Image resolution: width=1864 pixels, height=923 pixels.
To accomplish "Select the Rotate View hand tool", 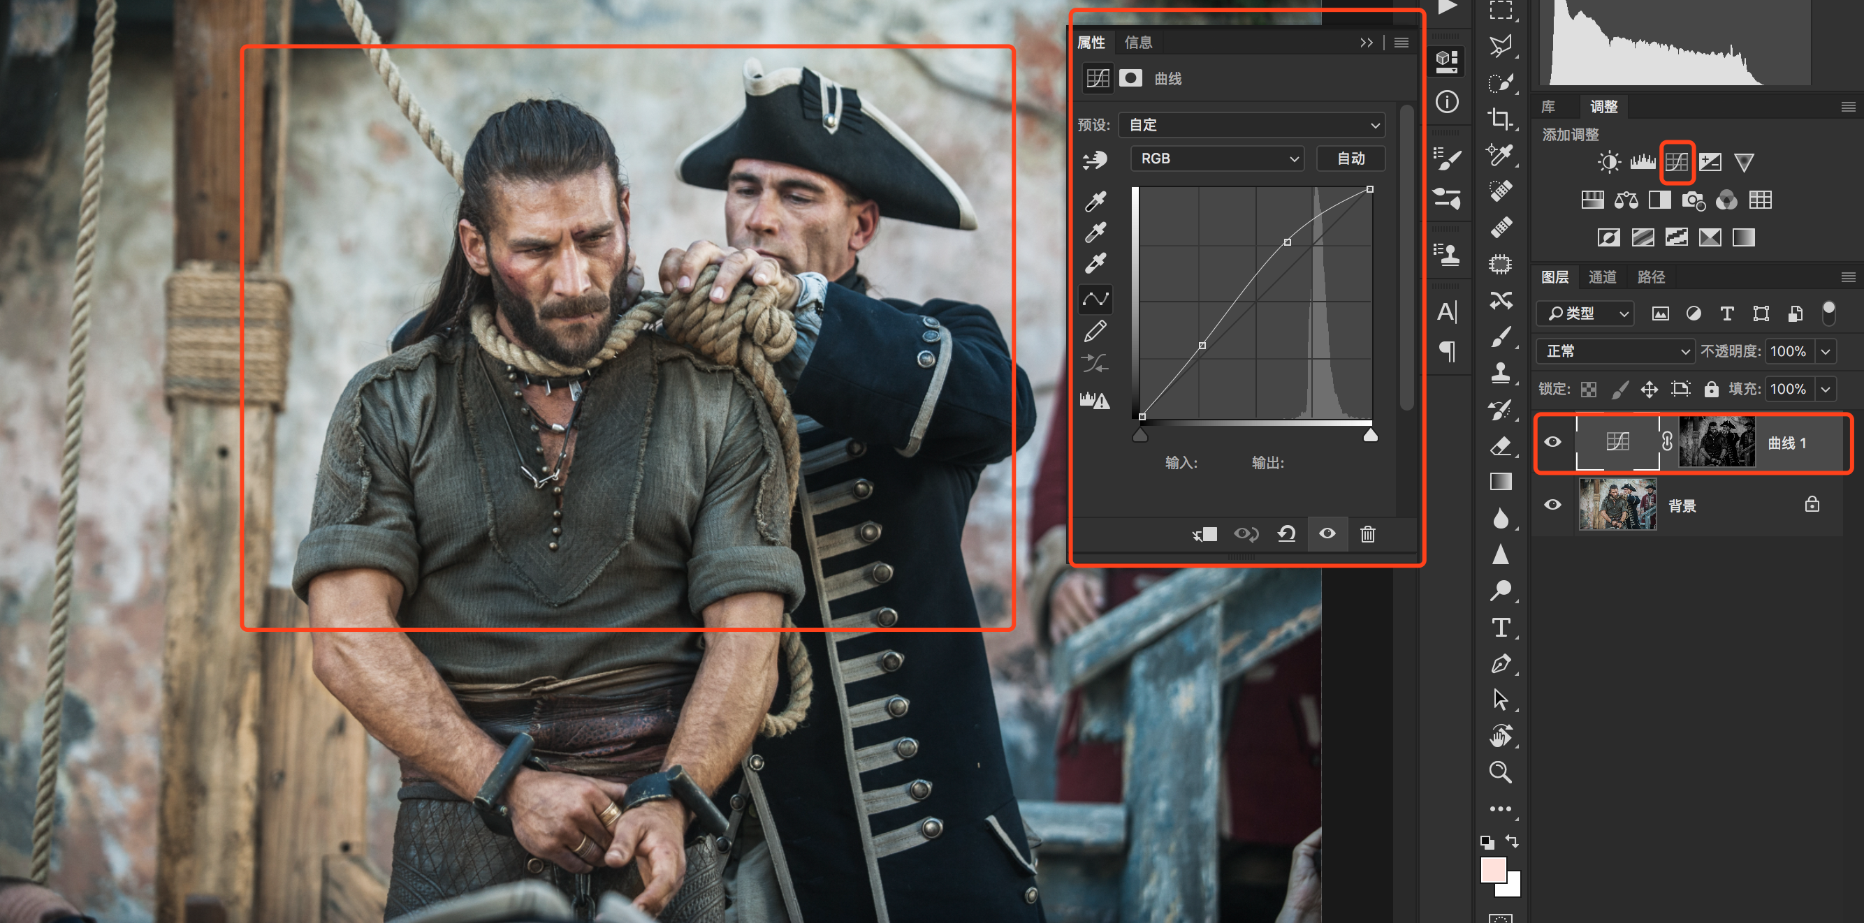I will point(1500,737).
